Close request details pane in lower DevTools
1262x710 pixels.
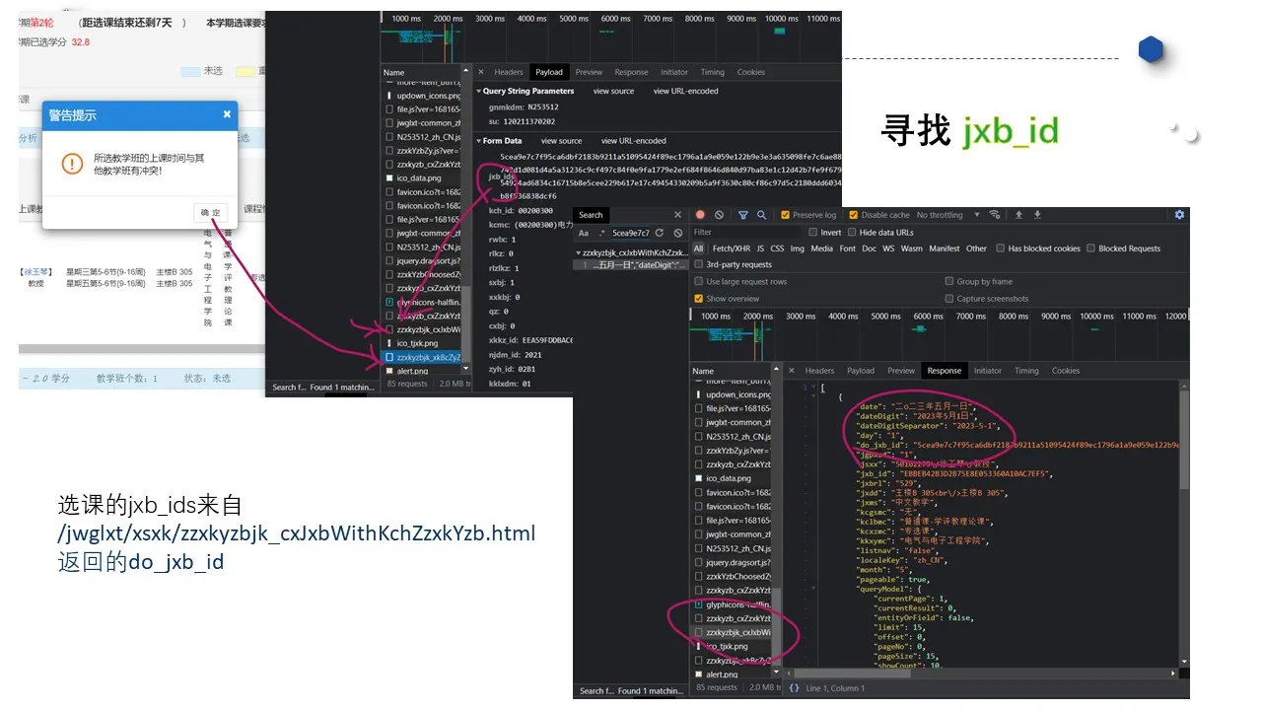tap(792, 371)
